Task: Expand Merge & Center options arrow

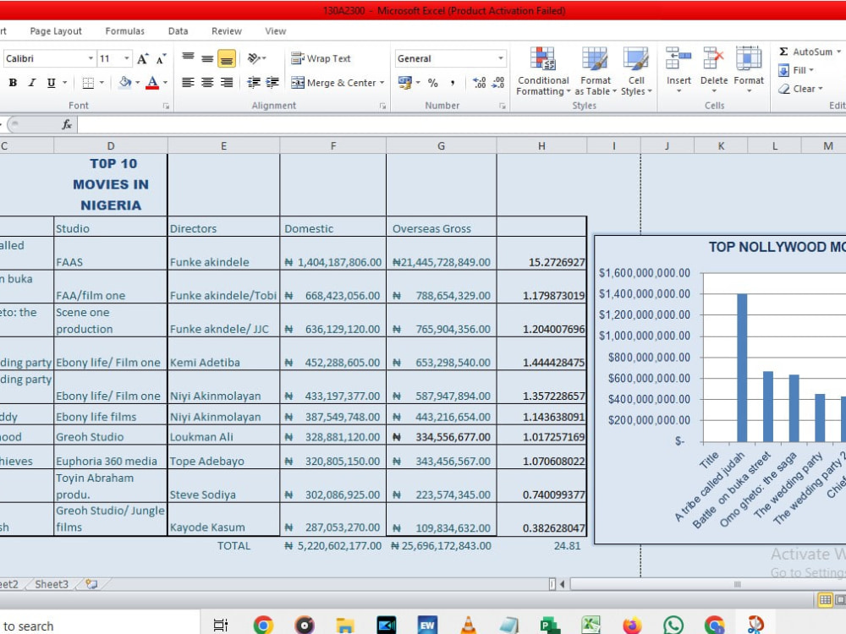Action: tap(382, 83)
